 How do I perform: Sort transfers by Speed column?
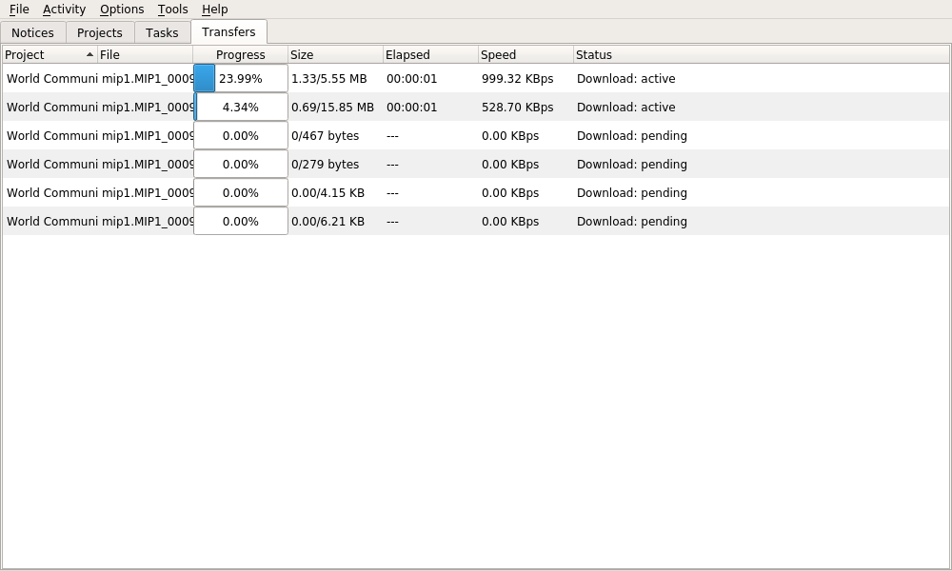click(524, 55)
